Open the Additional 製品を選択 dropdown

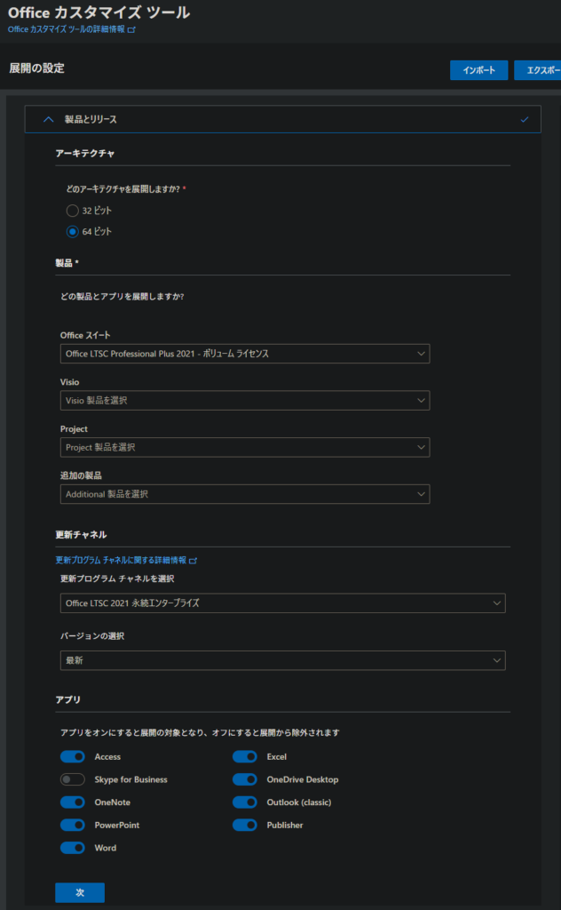tap(245, 494)
